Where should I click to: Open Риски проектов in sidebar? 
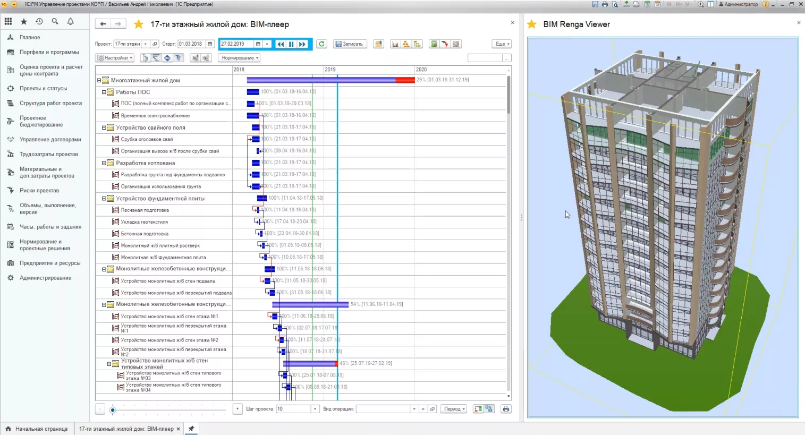pyautogui.click(x=39, y=191)
